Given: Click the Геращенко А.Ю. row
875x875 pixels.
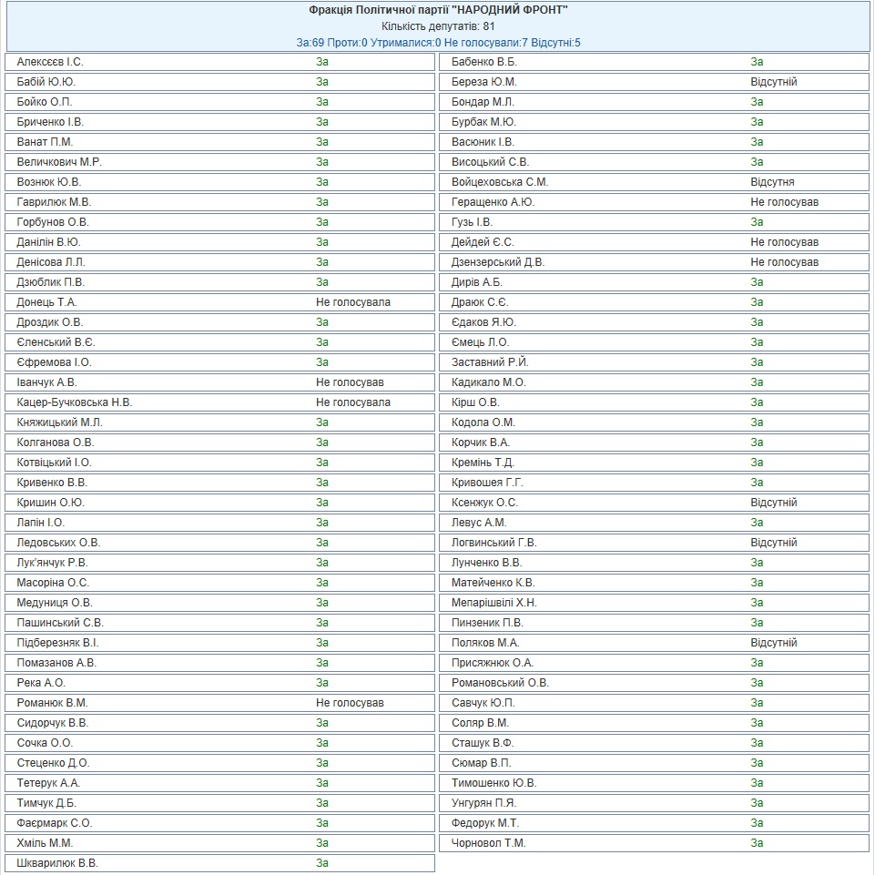Looking at the screenshot, I should coord(654,202).
